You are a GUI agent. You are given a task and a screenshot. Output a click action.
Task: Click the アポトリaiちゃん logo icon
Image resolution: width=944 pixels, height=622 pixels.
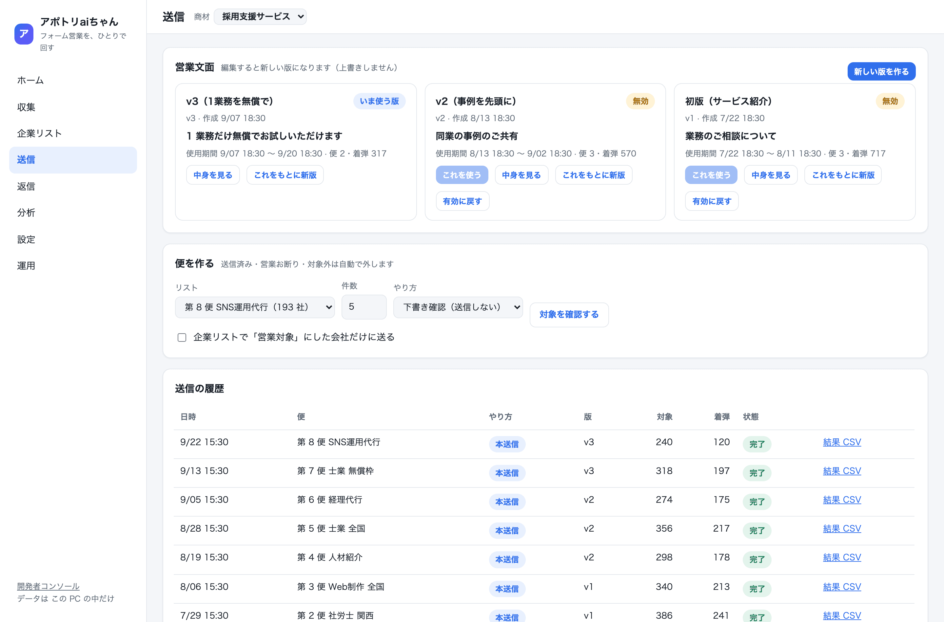[x=24, y=34]
